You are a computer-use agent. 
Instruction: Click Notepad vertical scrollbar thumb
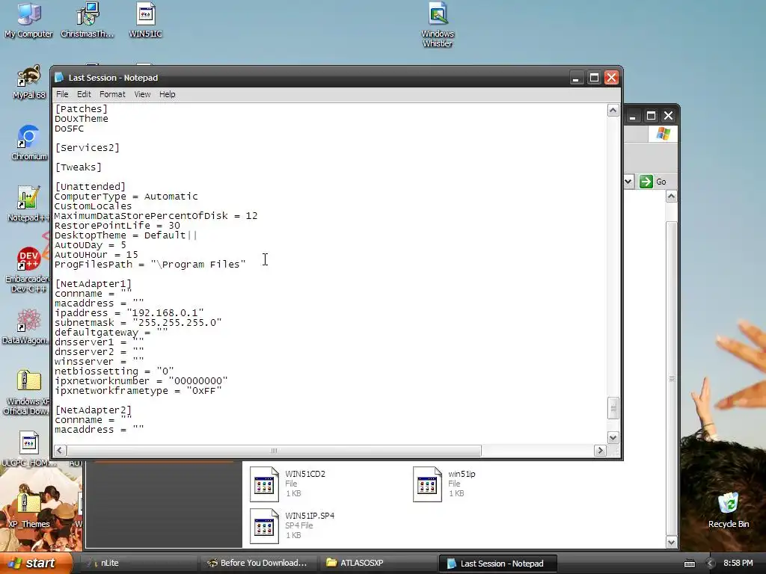pyautogui.click(x=613, y=408)
